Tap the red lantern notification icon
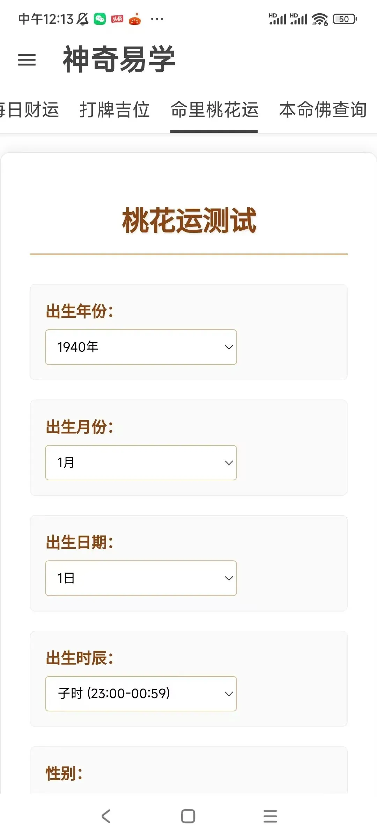Screen dimensions: 377x839 coord(135,19)
